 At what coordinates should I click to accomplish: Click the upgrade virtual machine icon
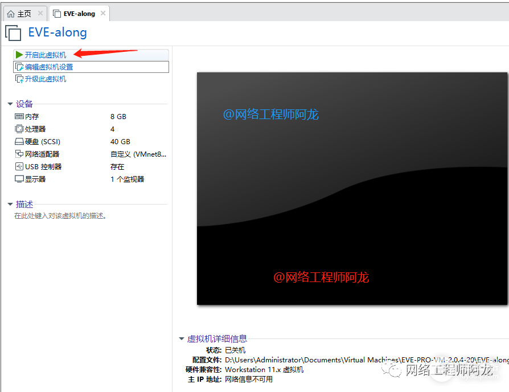[19, 79]
